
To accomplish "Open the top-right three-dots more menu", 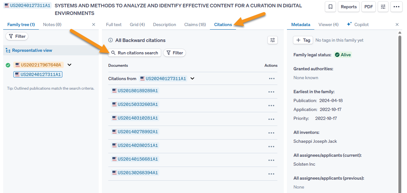I will [396, 7].
